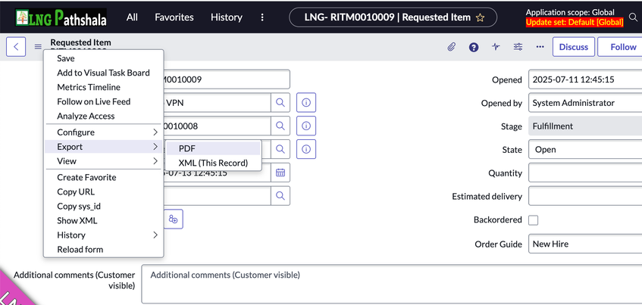
Task: Click the LNG Pathshala logo
Action: click(61, 17)
